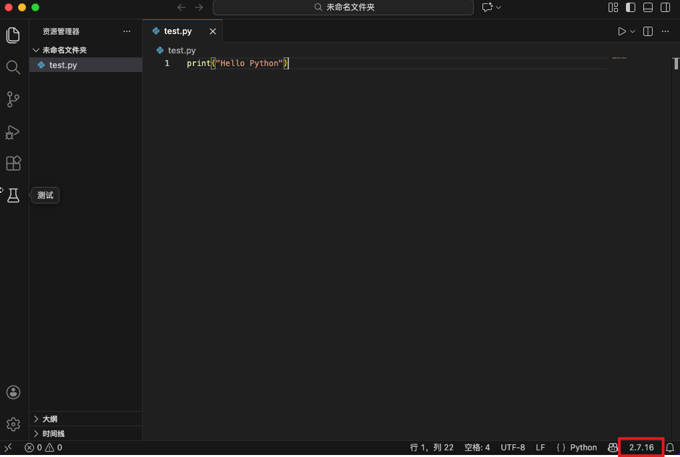Run the Python file with play button
680x457 pixels.
[621, 31]
